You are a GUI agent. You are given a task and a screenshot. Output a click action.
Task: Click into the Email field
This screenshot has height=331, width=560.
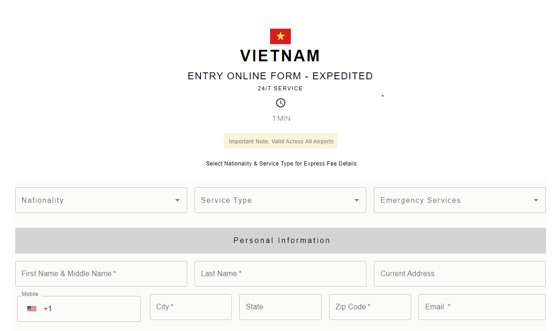[x=482, y=307]
